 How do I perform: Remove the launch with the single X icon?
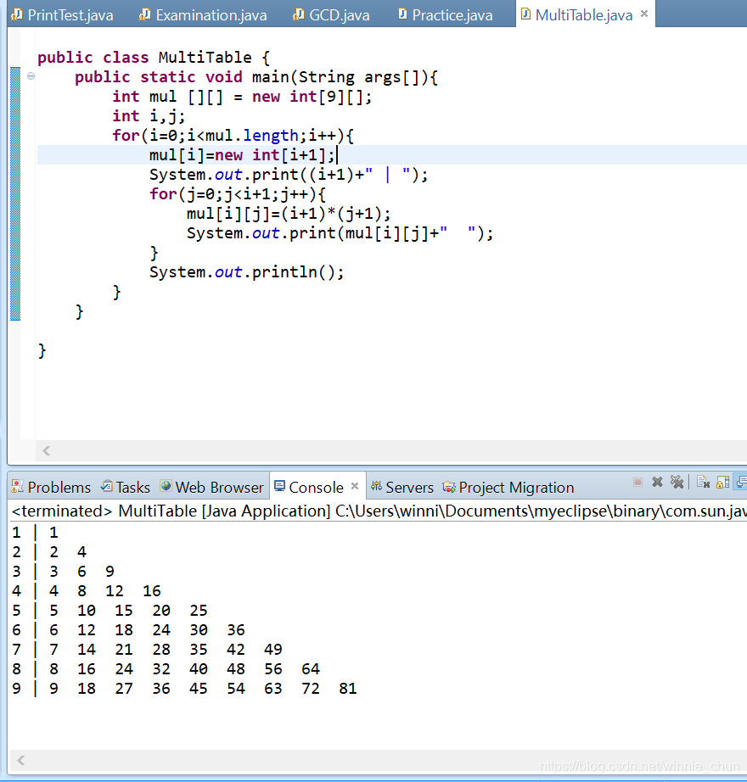(x=657, y=482)
